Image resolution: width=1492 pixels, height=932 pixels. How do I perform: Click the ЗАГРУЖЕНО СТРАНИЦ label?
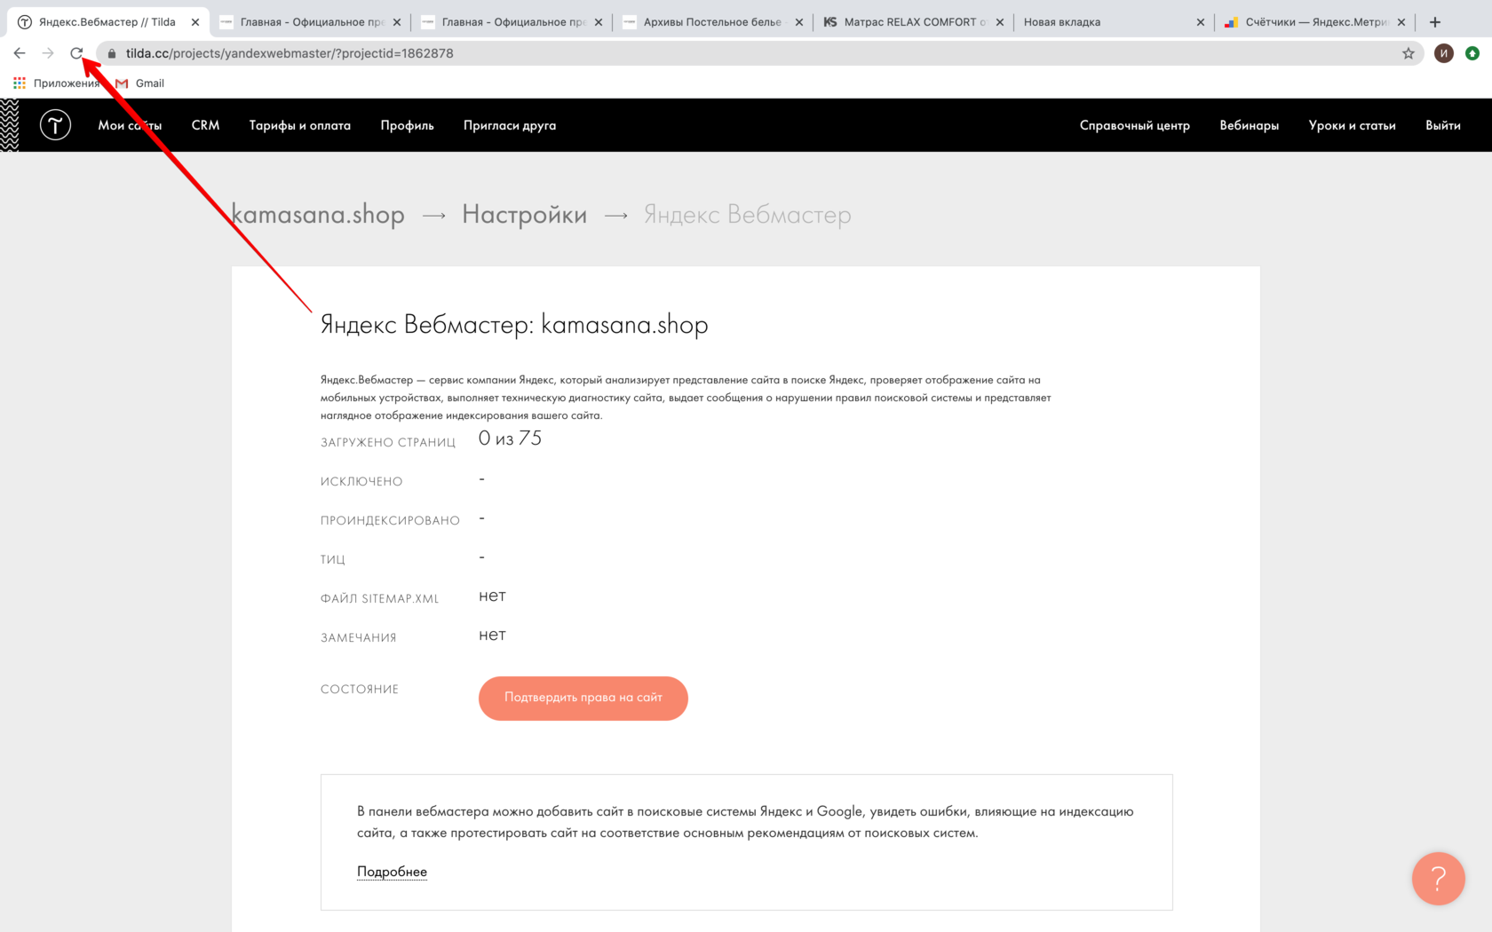[388, 443]
